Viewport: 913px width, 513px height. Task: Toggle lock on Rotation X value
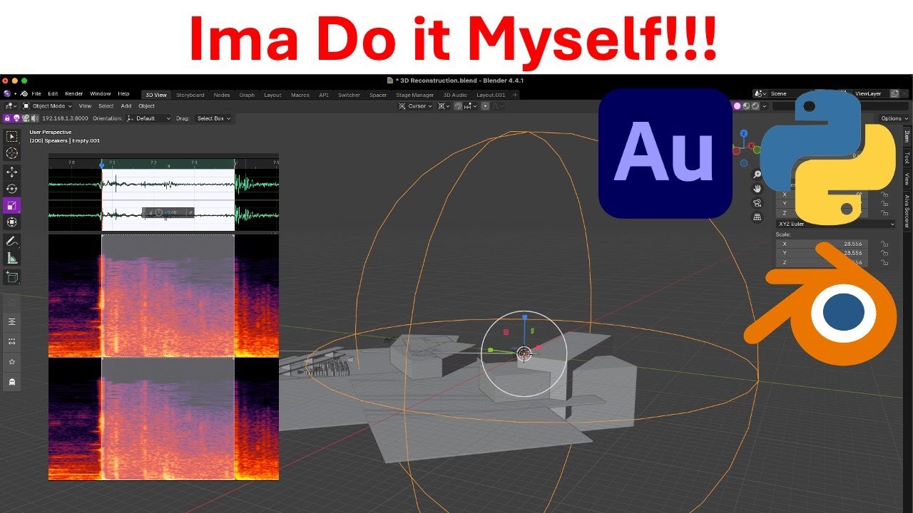(x=884, y=194)
